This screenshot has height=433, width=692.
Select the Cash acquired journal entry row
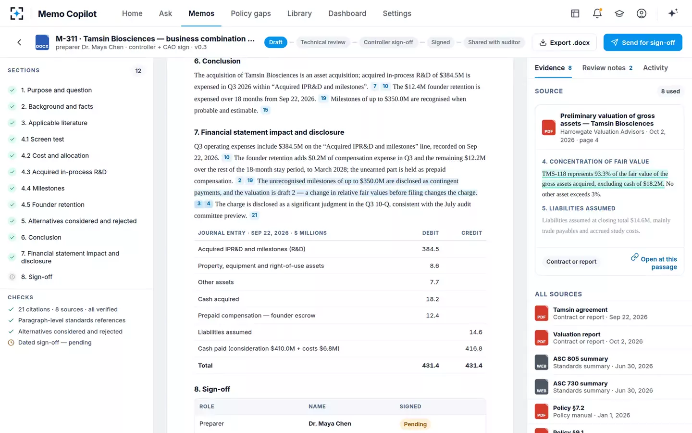click(x=340, y=299)
